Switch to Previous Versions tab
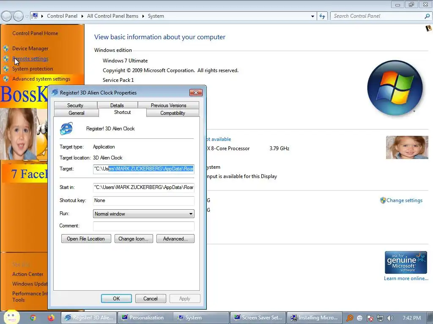Screen dimensions: 433x324 tap(168, 105)
